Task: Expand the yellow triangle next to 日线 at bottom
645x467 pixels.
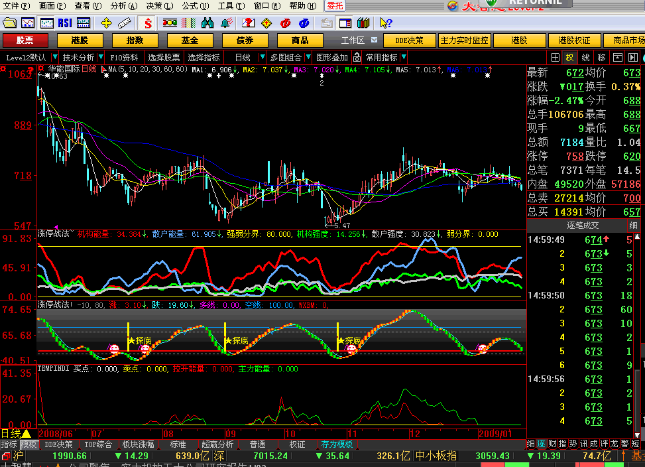Action: (x=27, y=433)
